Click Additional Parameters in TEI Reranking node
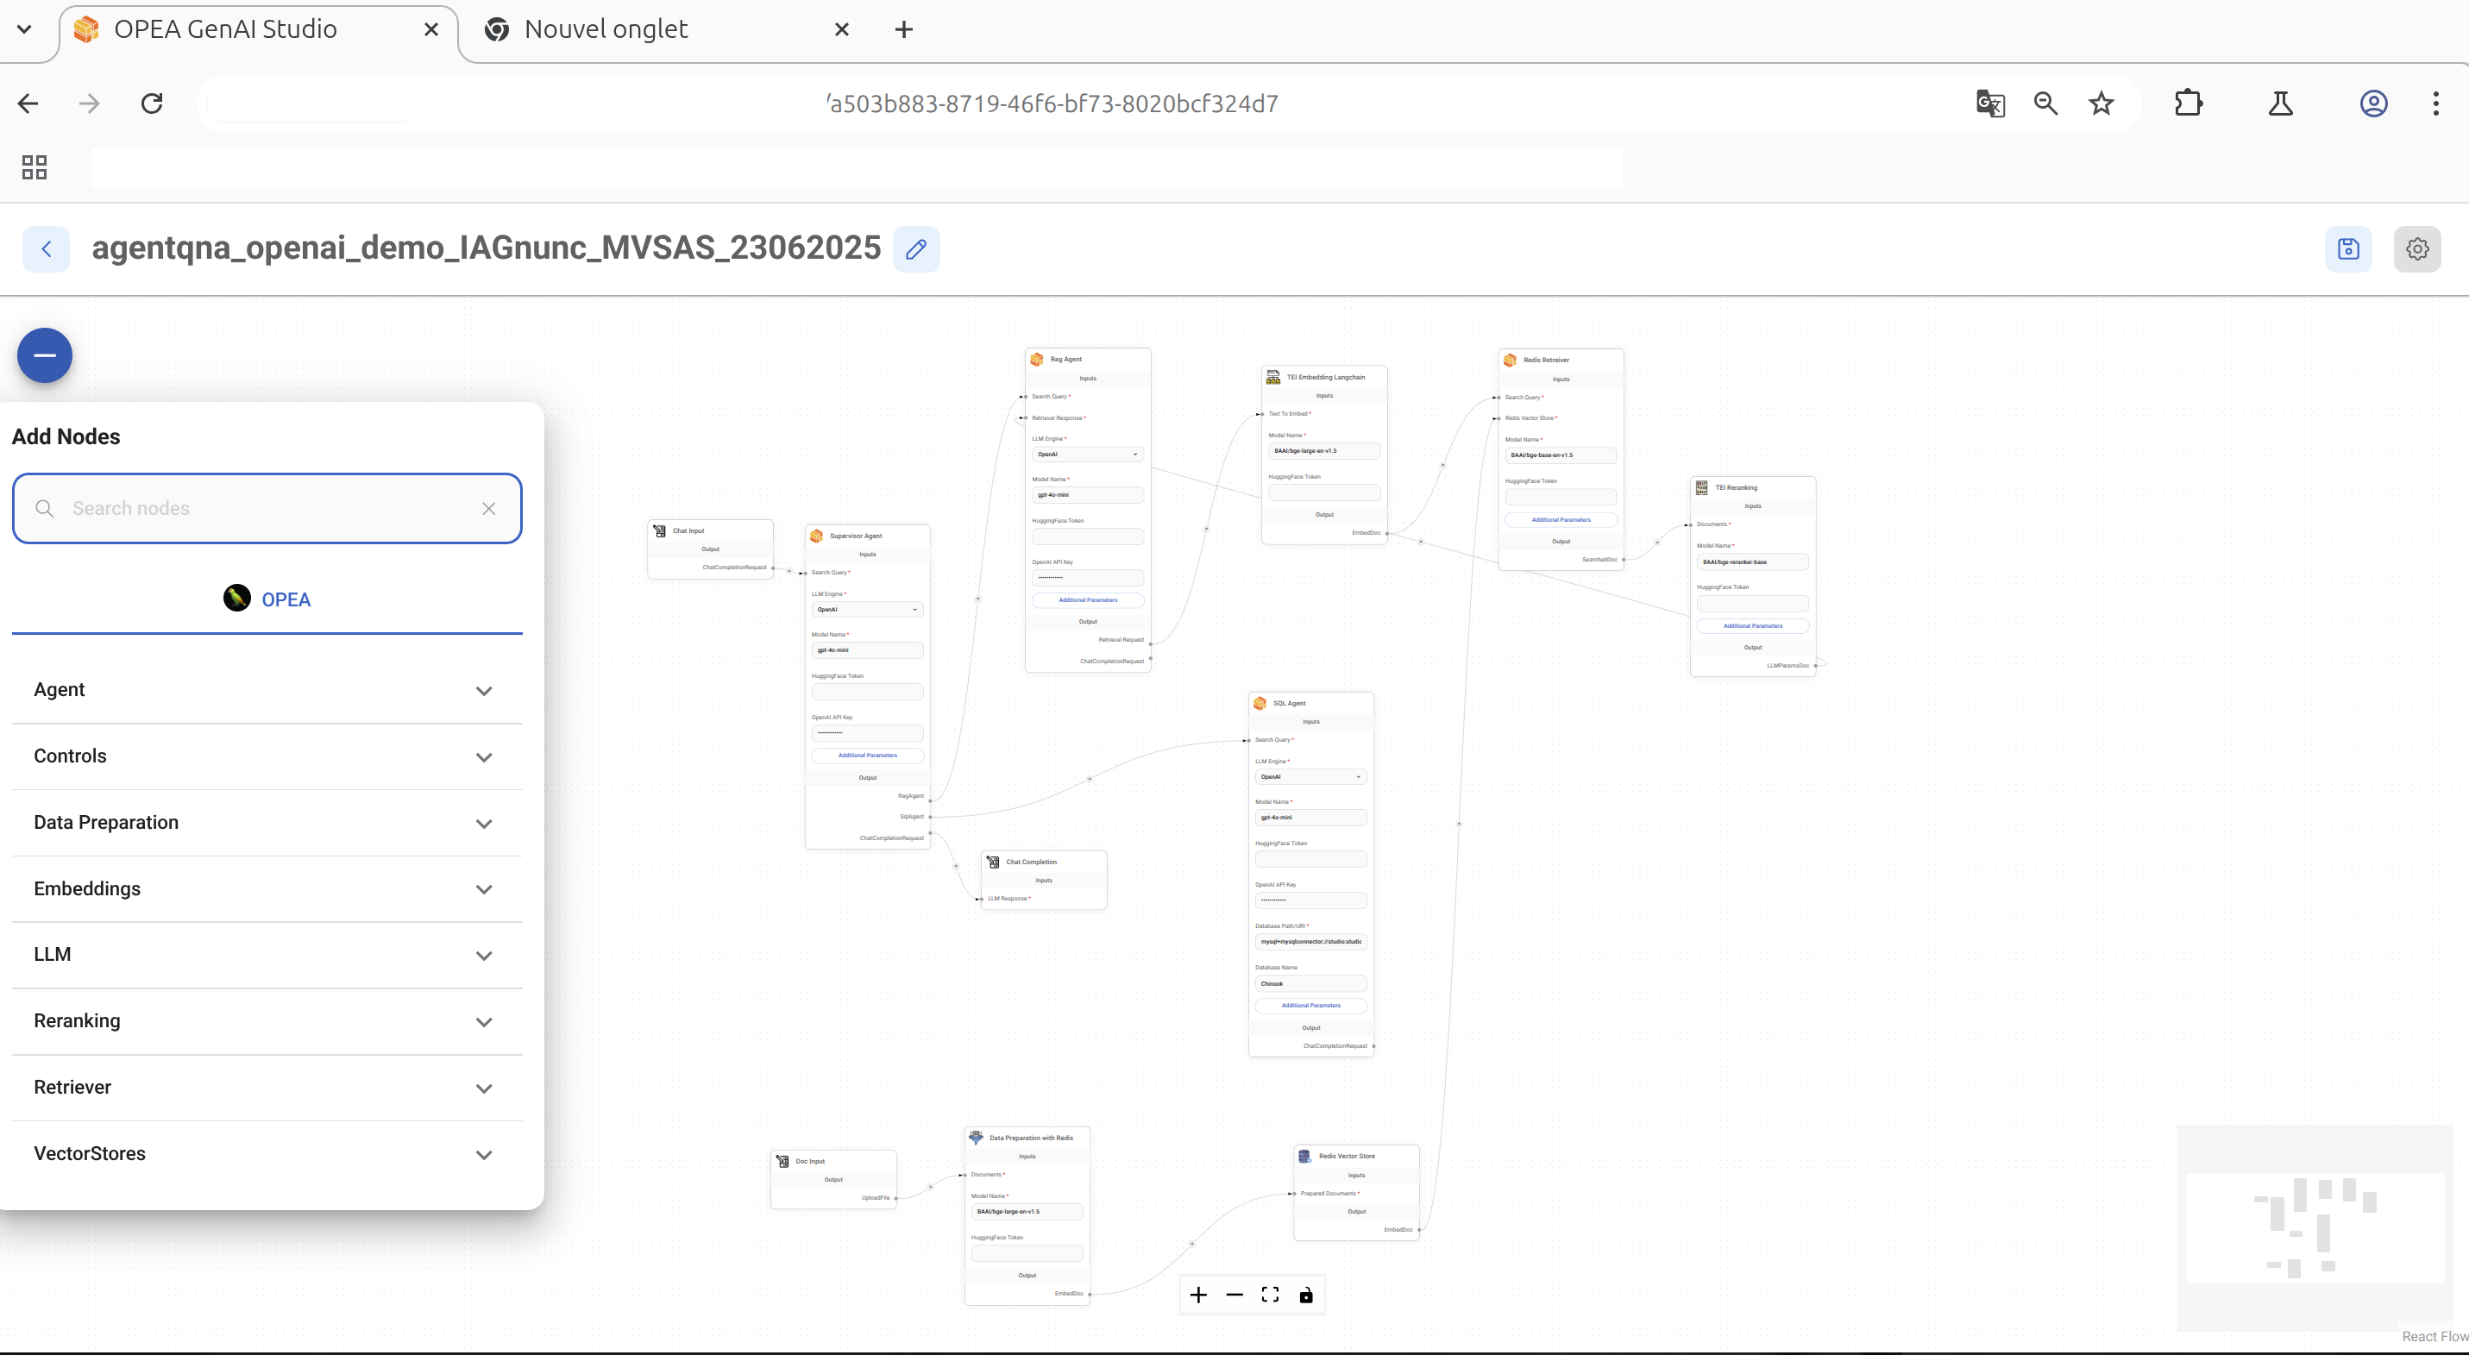This screenshot has width=2469, height=1355. click(x=1753, y=626)
